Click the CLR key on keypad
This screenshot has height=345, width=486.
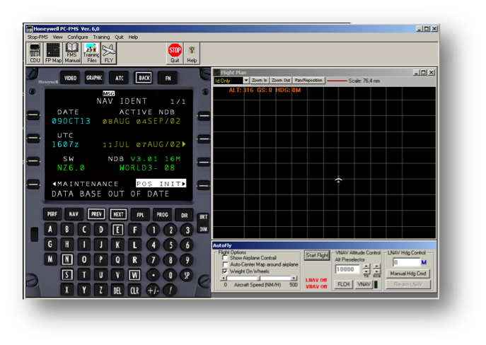(134, 290)
